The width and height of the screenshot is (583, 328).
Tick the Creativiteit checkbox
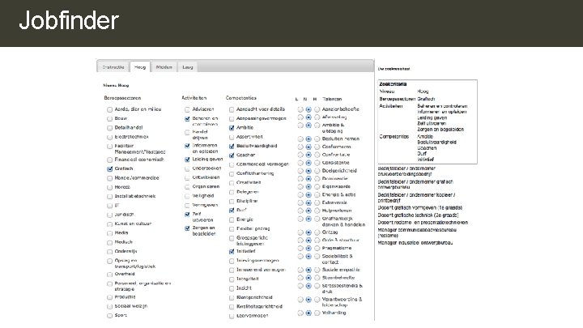pyautogui.click(x=232, y=183)
